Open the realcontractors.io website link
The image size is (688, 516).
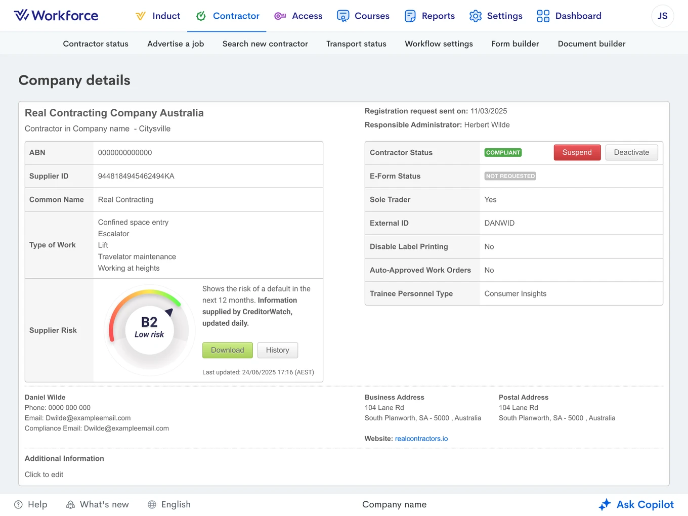(421, 439)
